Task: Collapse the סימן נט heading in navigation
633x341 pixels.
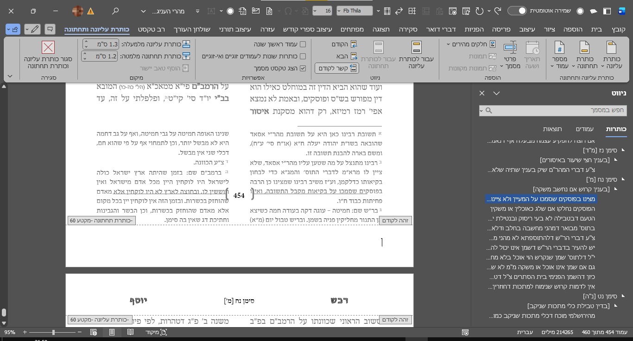Action: [623, 296]
